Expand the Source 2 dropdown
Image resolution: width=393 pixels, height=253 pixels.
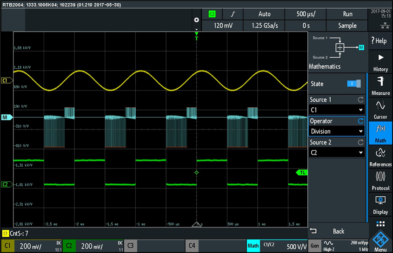tap(336, 152)
